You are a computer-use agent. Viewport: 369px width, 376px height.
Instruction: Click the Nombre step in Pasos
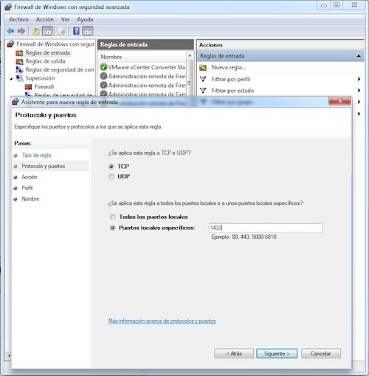click(30, 199)
